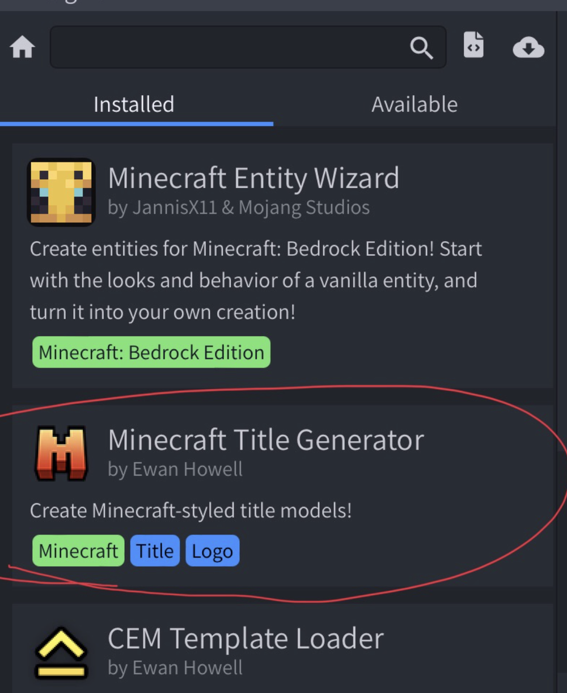The height and width of the screenshot is (693, 567).
Task: Click the blue Title tag
Action: point(155,551)
